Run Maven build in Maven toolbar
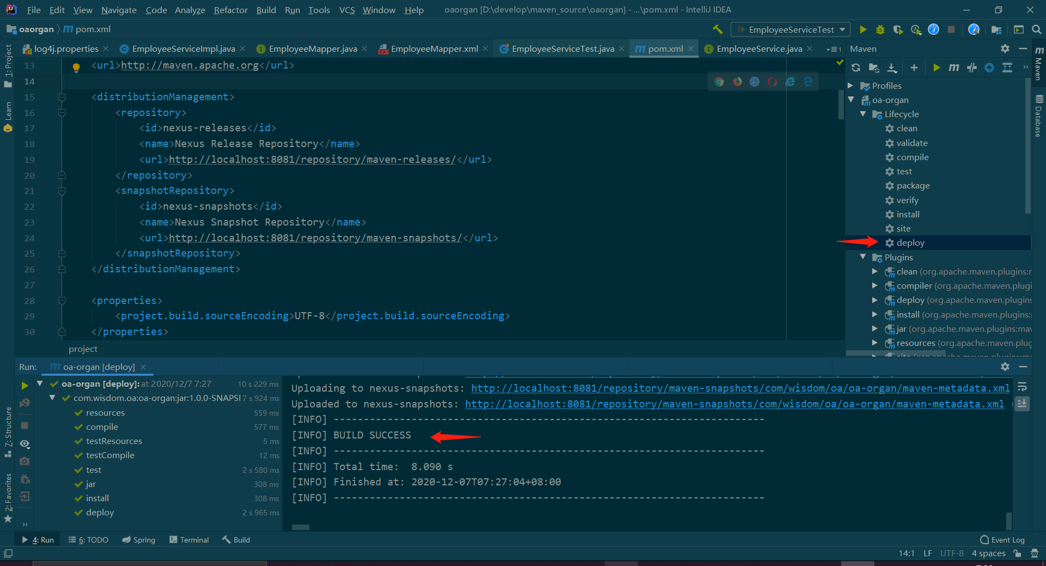This screenshot has width=1046, height=566. coord(936,68)
